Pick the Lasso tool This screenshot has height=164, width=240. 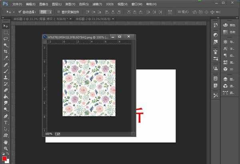6,39
